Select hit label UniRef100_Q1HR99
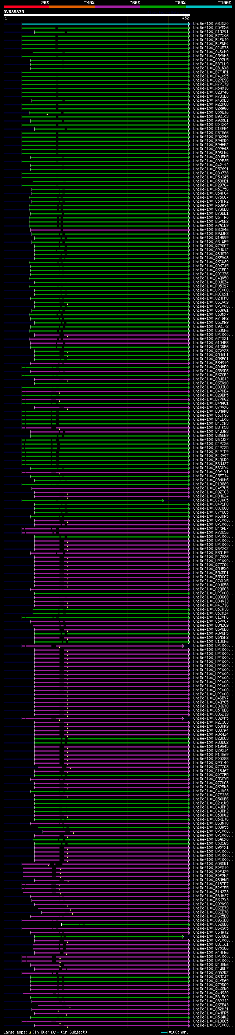The width and height of the screenshot is (235, 1035). pos(211,238)
